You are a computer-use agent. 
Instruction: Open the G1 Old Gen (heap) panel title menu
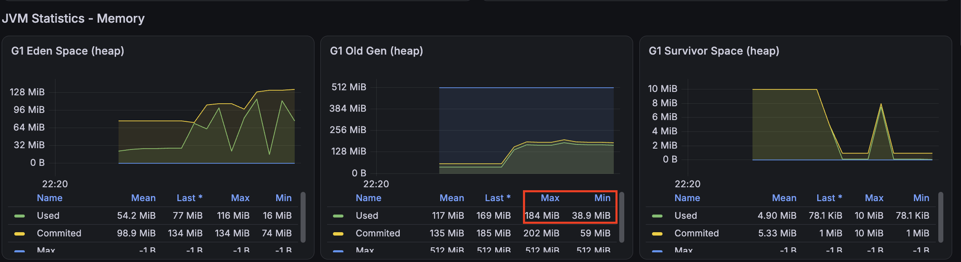376,51
